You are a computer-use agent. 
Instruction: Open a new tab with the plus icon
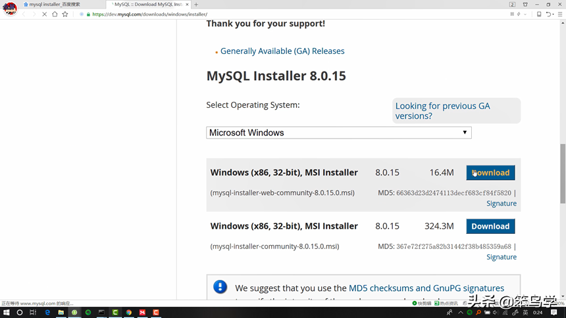point(196,5)
